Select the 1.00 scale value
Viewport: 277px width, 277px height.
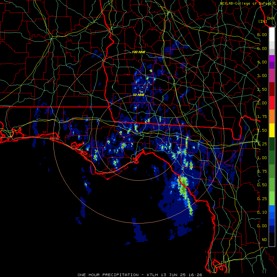262,158
